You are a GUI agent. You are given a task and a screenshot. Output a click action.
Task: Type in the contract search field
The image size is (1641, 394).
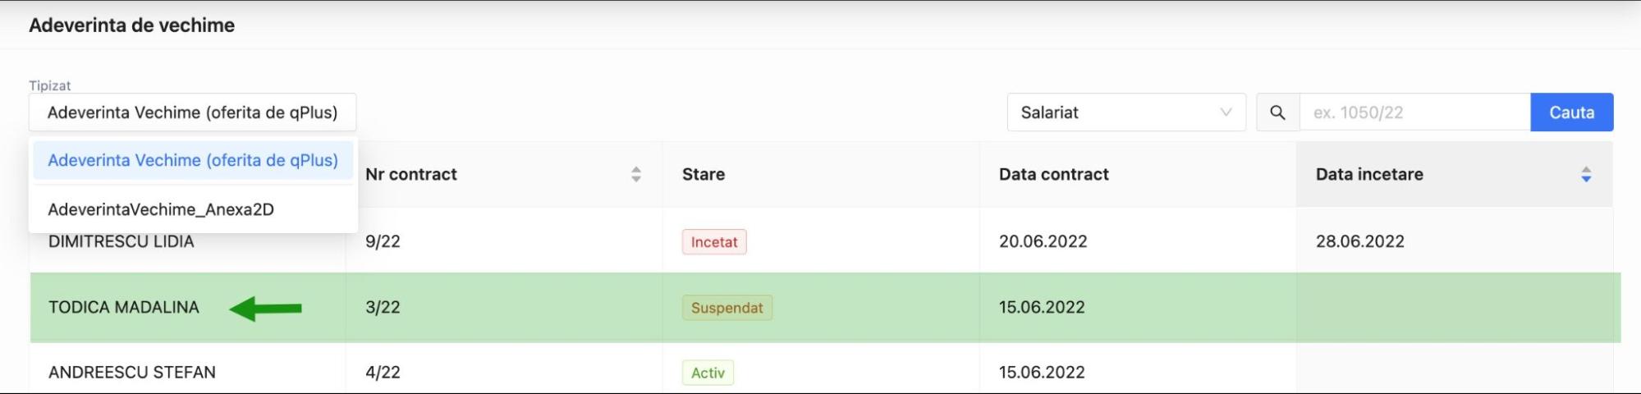(x=1414, y=112)
